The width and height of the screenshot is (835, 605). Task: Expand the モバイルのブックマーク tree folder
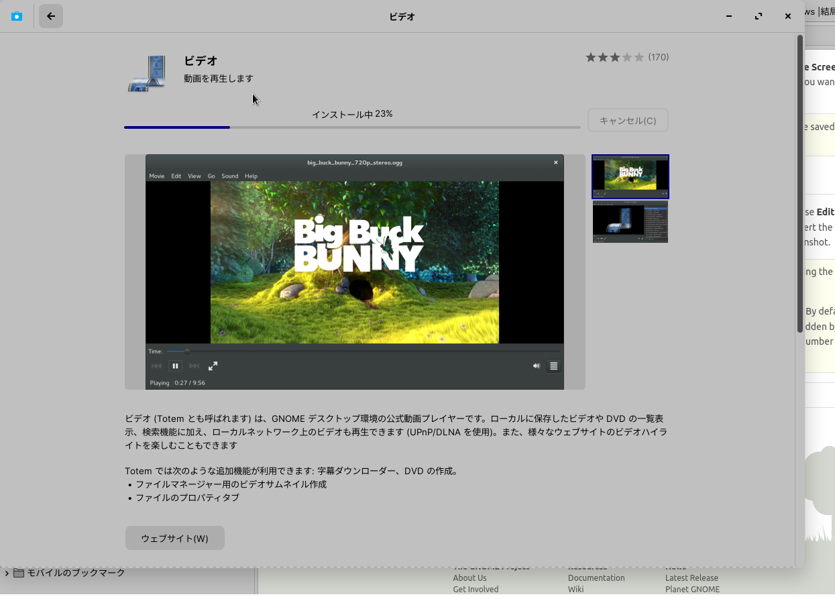tap(7, 573)
